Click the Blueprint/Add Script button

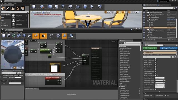[x=169, y=48]
